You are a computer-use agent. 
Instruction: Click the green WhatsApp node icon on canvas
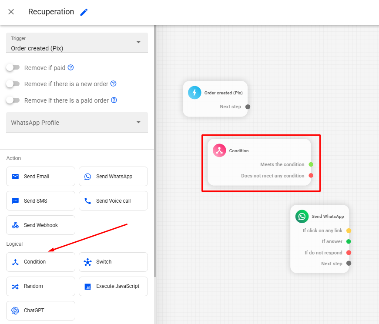click(302, 216)
